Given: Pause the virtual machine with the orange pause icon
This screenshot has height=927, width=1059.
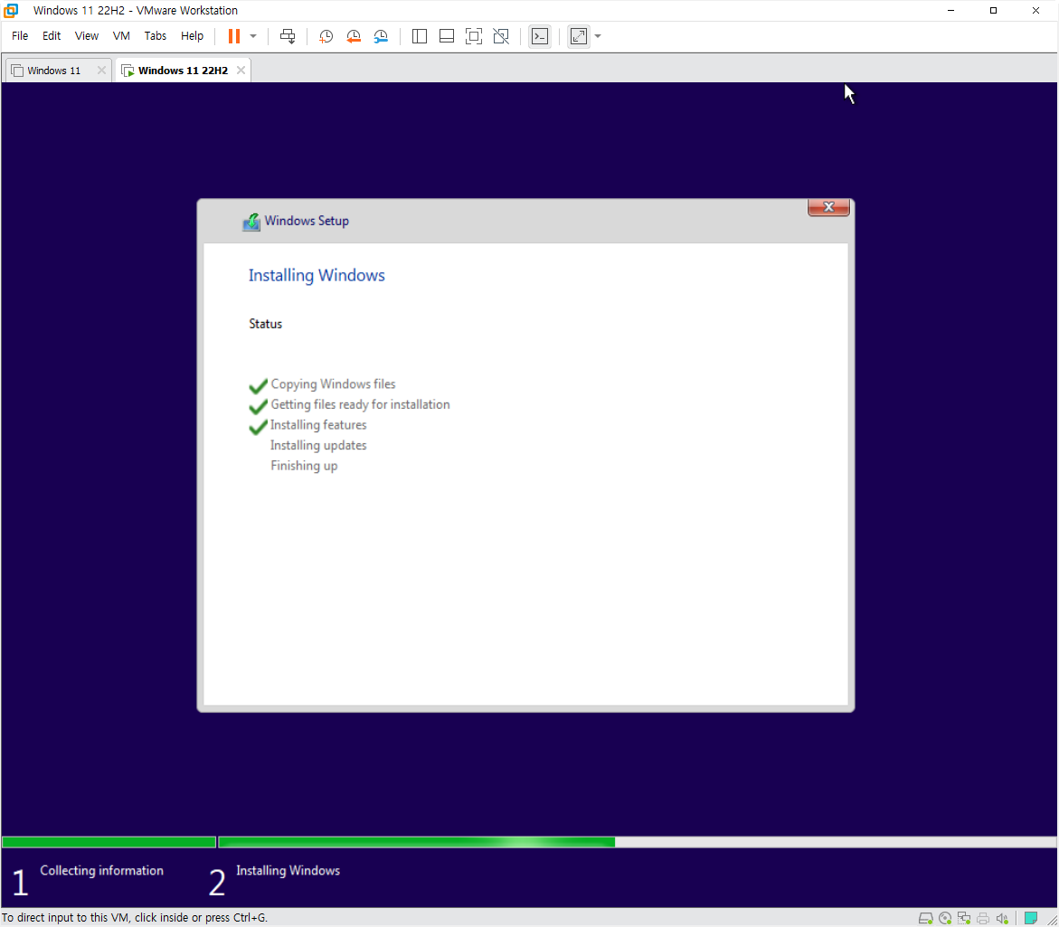Looking at the screenshot, I should [233, 36].
